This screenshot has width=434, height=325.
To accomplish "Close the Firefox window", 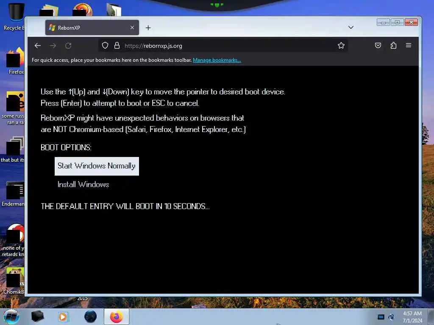I will [x=411, y=22].
